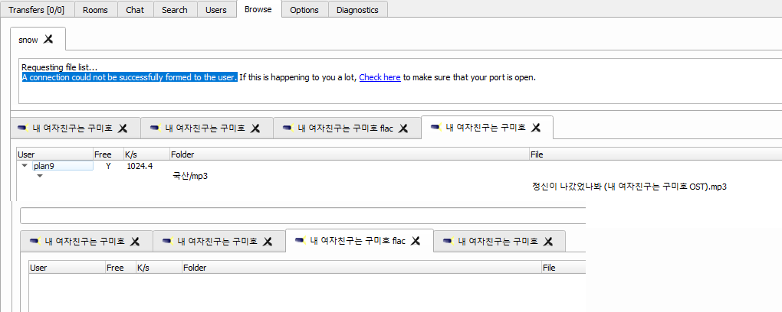The width and height of the screenshot is (782, 312).
Task: Close the rightmost tab in lower search row
Action: [x=548, y=242]
